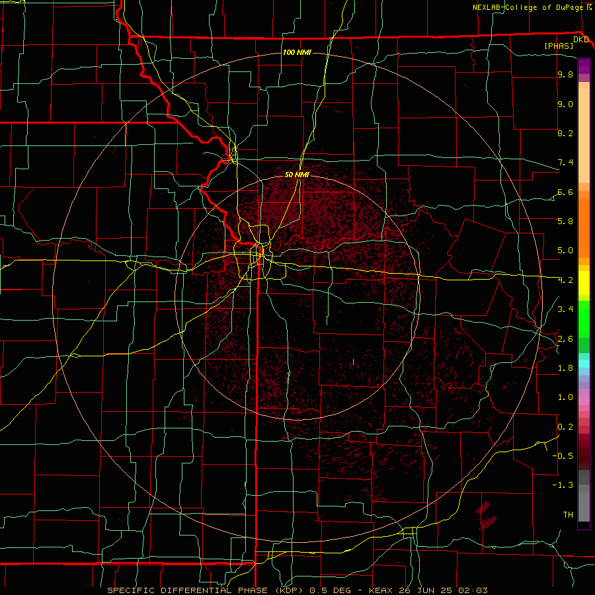Click the yellow segment of the color bar

pyautogui.click(x=584, y=283)
